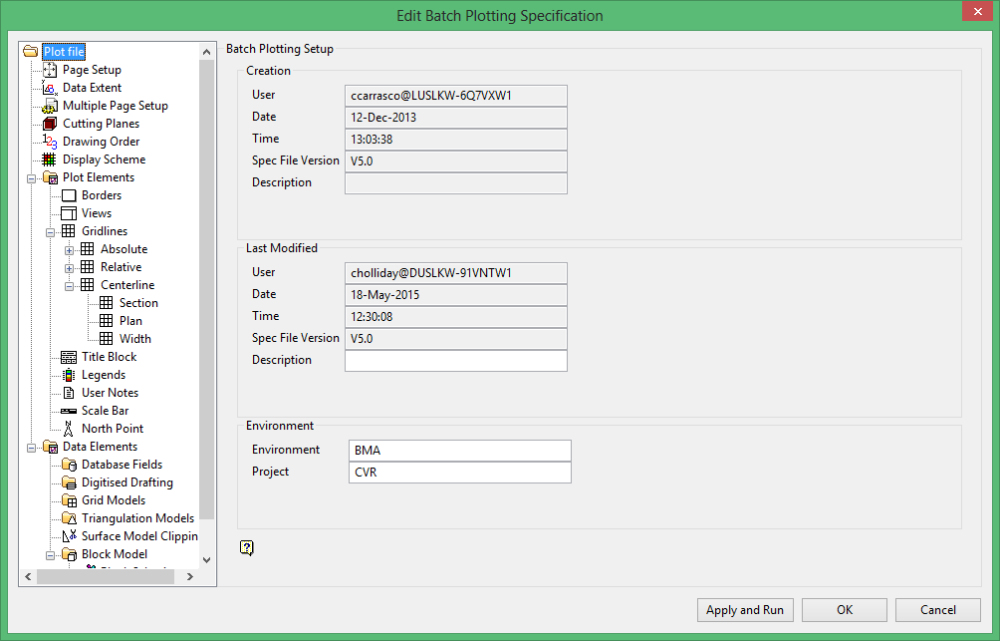Click the Multiple Page Setup icon
The width and height of the screenshot is (1000, 641).
pos(50,106)
